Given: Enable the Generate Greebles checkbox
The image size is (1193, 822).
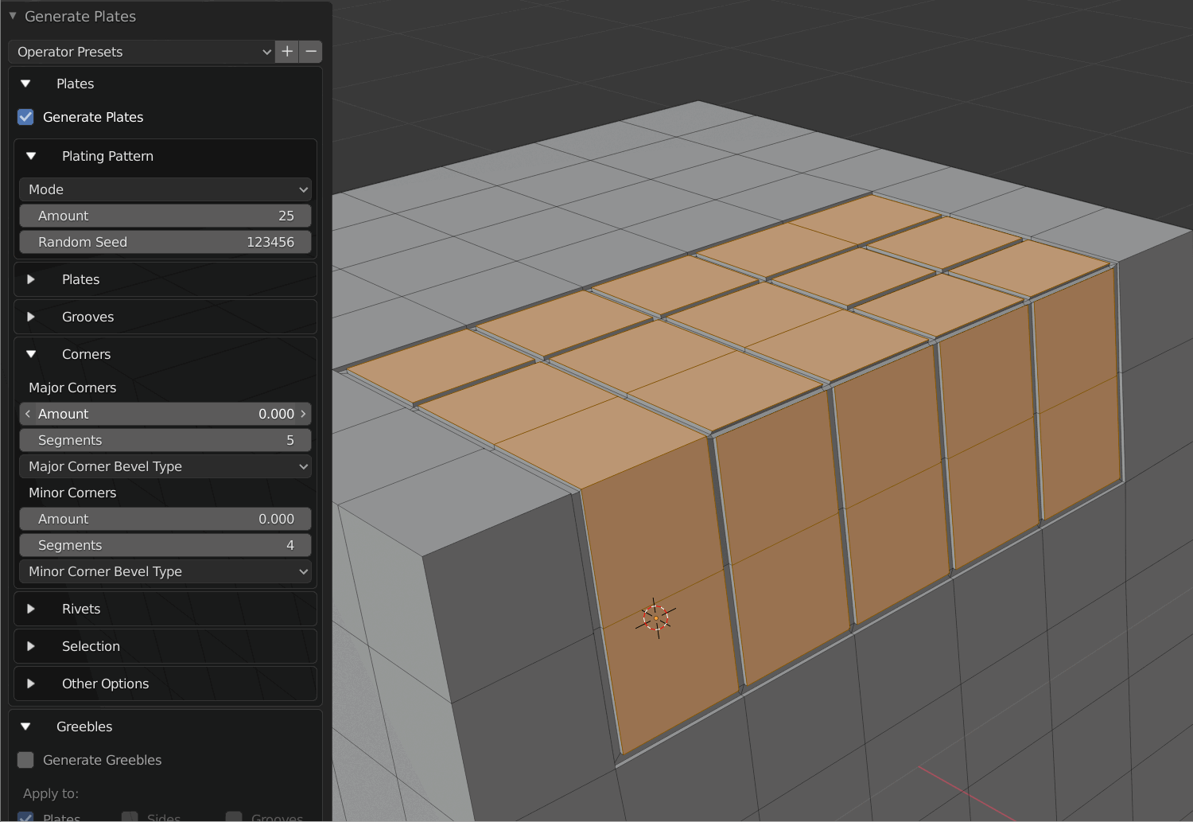Looking at the screenshot, I should [x=25, y=760].
